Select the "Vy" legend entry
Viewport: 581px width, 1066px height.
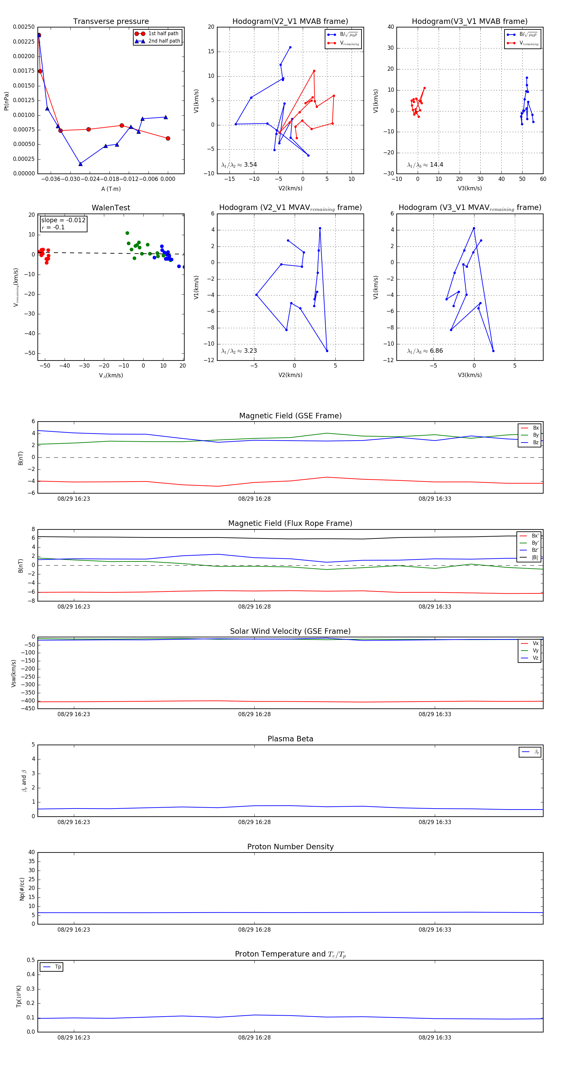click(530, 651)
